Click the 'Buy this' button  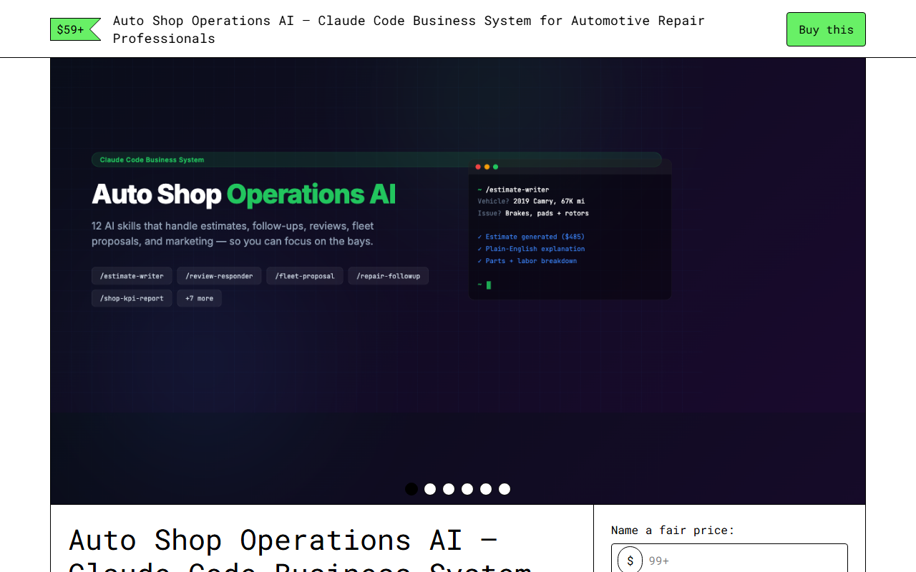coord(826,29)
